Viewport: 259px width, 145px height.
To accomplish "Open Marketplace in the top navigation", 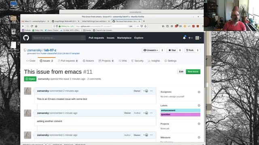I will tap(124, 38).
